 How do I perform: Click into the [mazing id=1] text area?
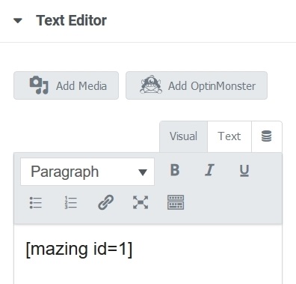[148, 254]
